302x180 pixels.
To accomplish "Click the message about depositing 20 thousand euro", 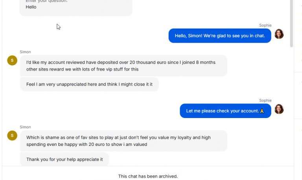I will (x=123, y=66).
